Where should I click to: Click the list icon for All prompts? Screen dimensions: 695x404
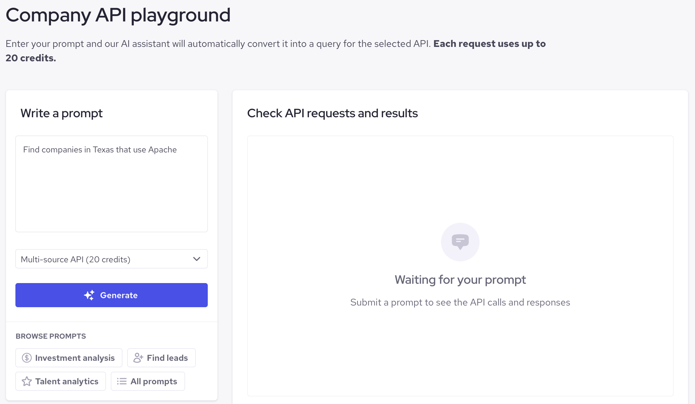pos(122,381)
